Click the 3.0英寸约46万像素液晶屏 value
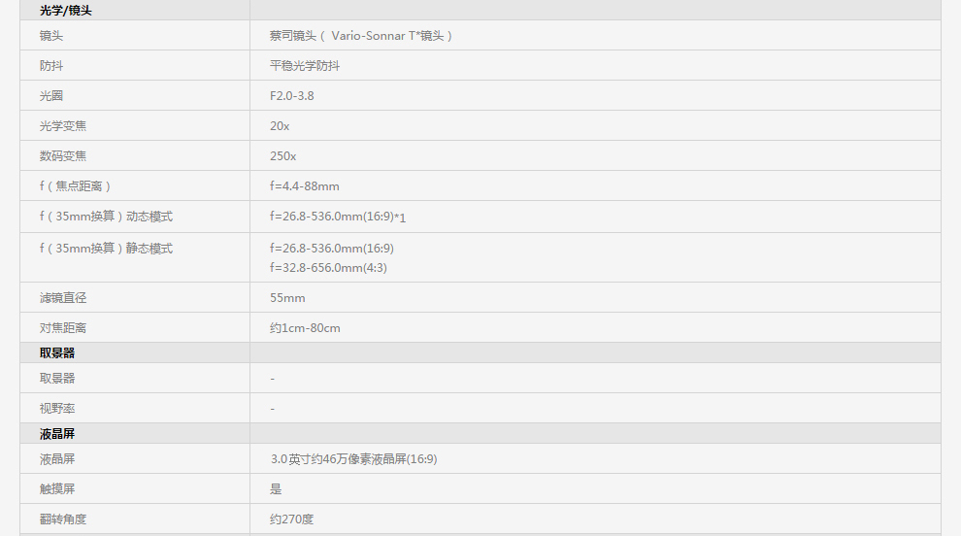Viewport: 961px width, 536px height. [353, 459]
